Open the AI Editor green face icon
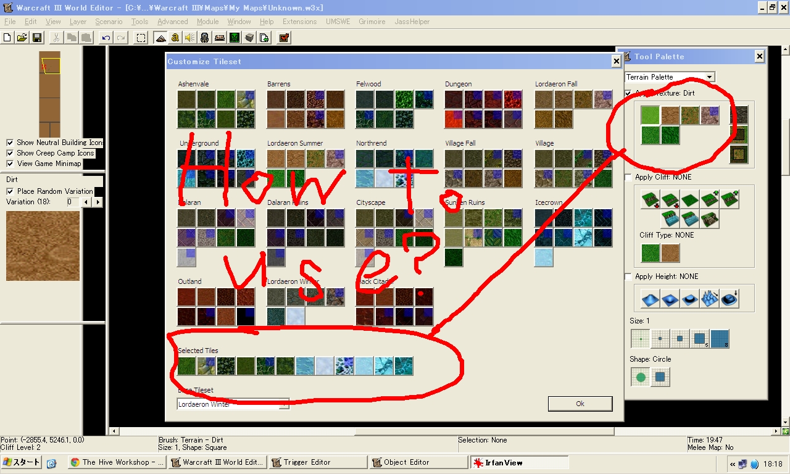 [235, 38]
